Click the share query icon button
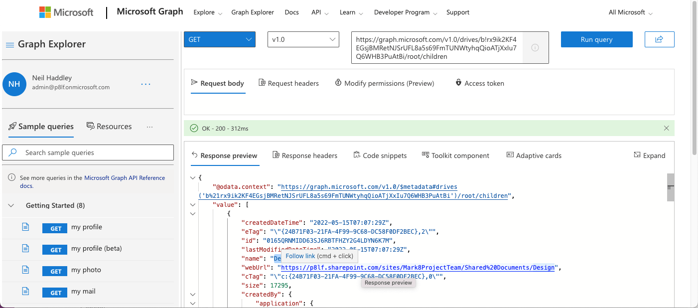Viewport: 698px width, 308px height. pyautogui.click(x=659, y=39)
